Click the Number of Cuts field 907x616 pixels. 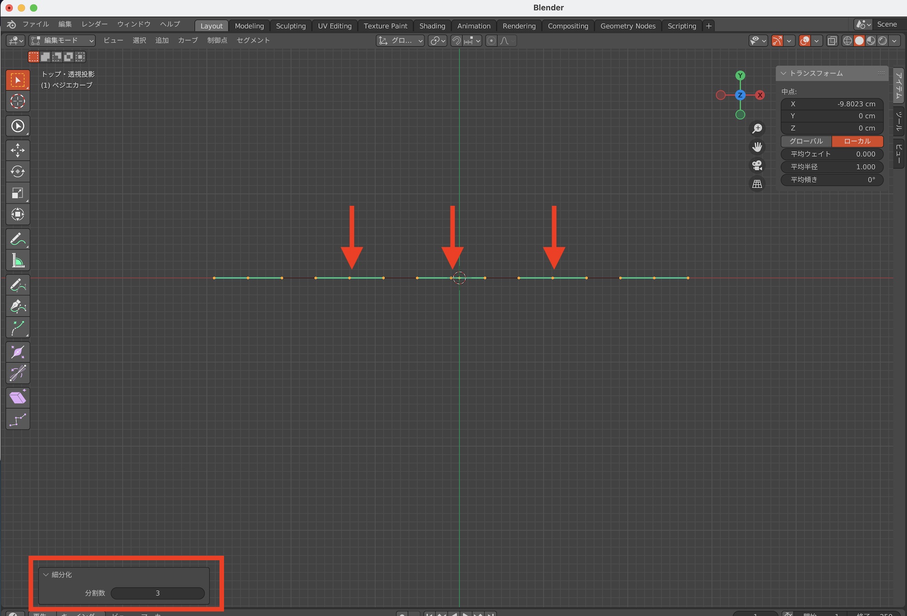point(157,593)
